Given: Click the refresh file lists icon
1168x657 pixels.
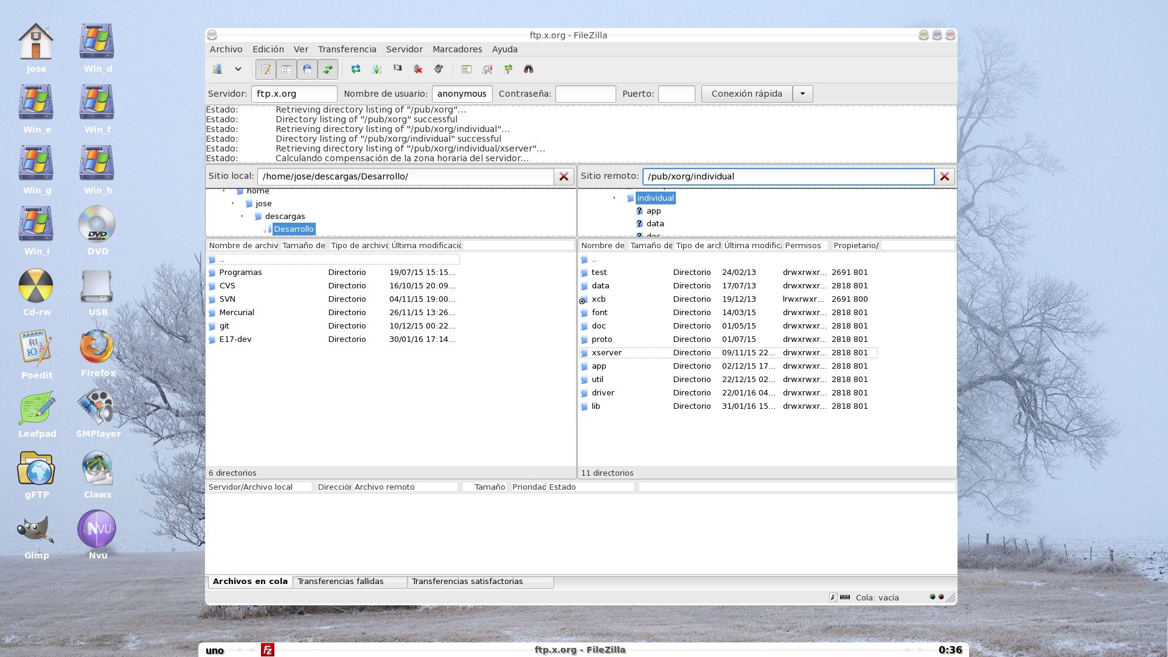Looking at the screenshot, I should point(356,69).
